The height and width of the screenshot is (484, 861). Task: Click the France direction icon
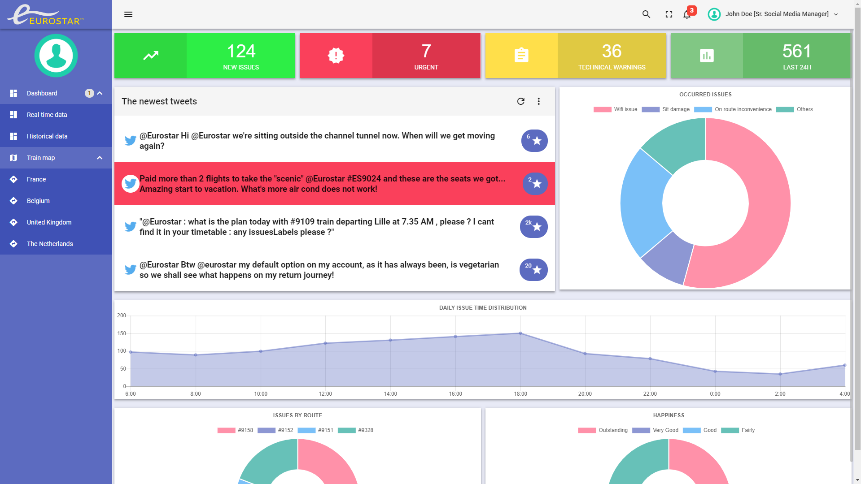click(x=13, y=179)
